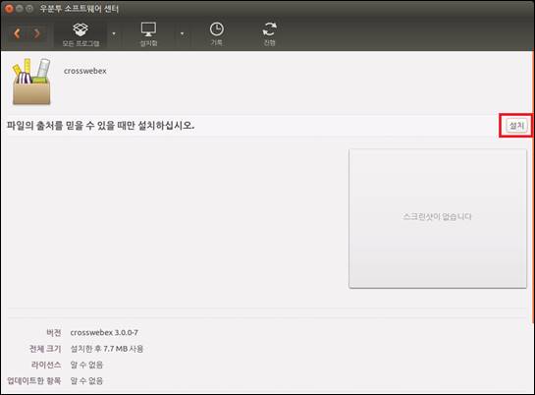Expand the Installed section dropdown arrow
Screen dimensions: 535x395
(182, 33)
